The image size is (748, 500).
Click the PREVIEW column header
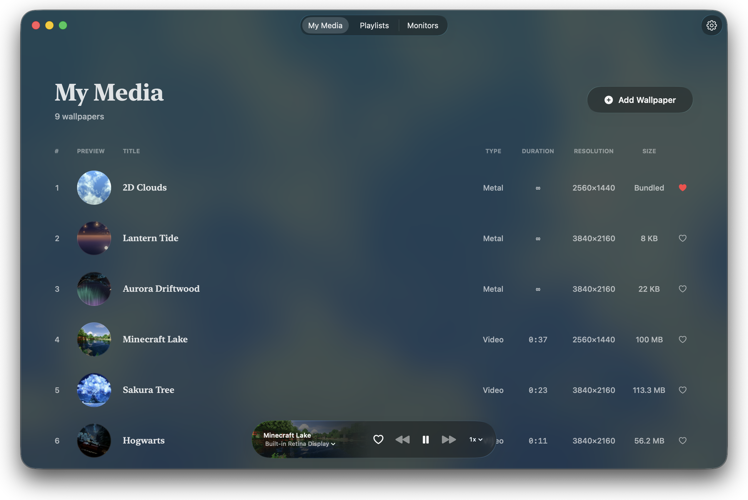point(91,151)
